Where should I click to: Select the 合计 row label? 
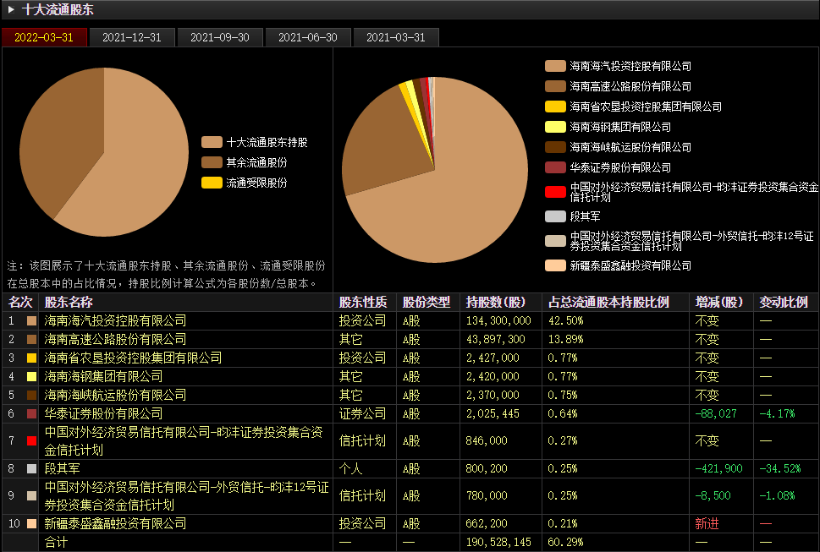[56, 542]
